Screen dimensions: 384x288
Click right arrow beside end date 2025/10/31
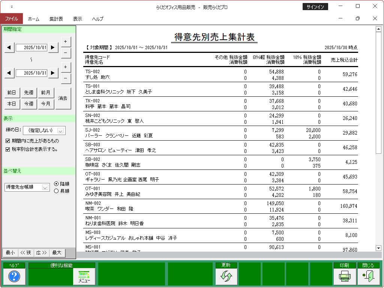tap(53, 73)
